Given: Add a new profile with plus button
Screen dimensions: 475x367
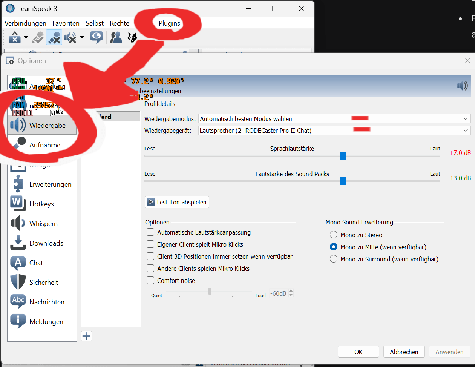Looking at the screenshot, I should coord(87,336).
